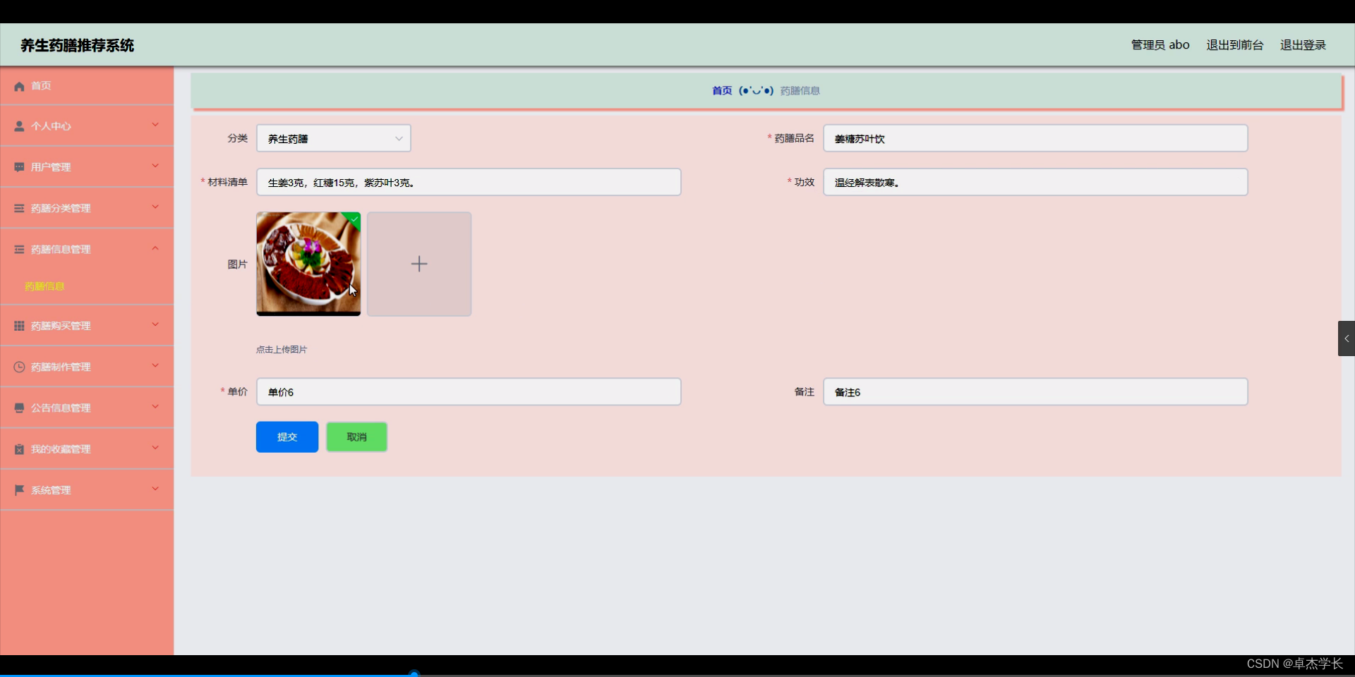This screenshot has width=1355, height=677.
Task: Open the 个人中心 sidebar menu
Action: click(87, 126)
